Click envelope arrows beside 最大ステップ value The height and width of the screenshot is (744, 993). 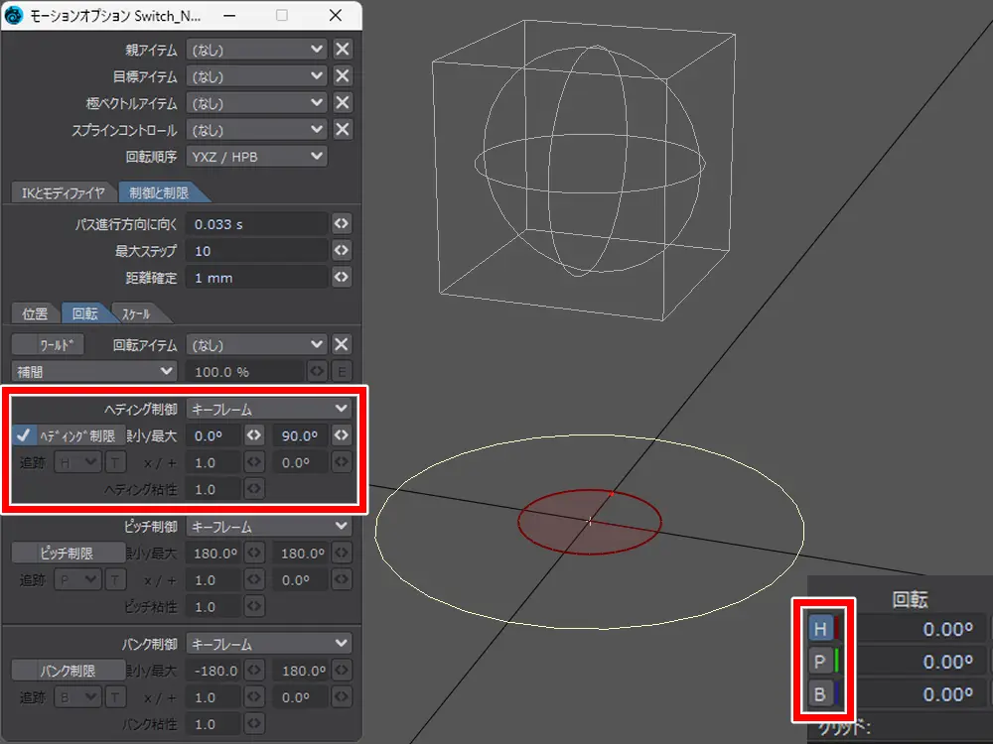tap(342, 251)
